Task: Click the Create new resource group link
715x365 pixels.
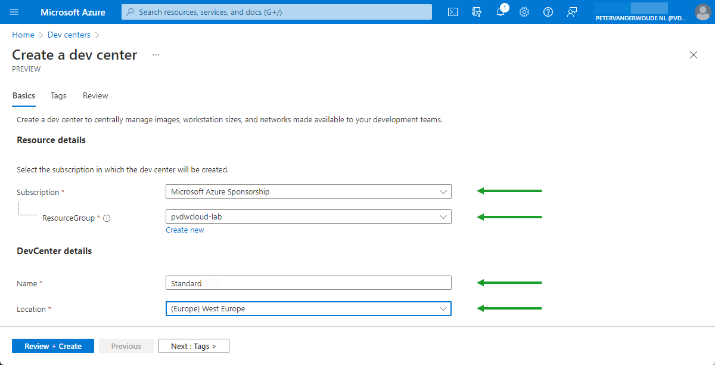Action: (185, 230)
